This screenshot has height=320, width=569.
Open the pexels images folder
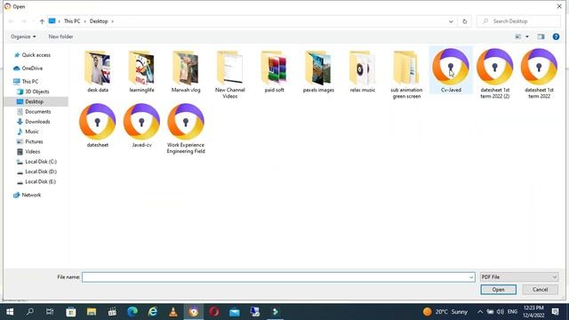[x=318, y=72]
